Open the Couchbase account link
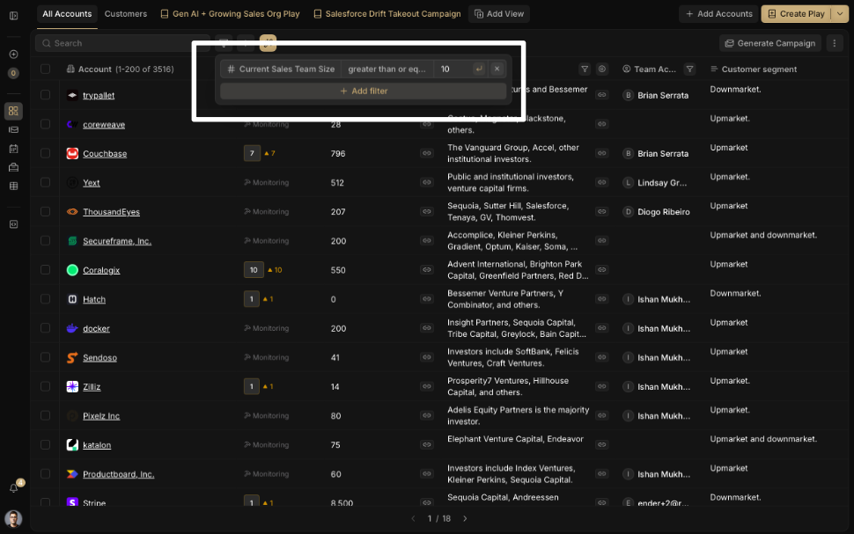854x534 pixels. point(105,154)
